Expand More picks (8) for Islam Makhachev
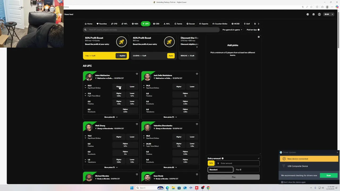340x191 pixels. point(111,117)
